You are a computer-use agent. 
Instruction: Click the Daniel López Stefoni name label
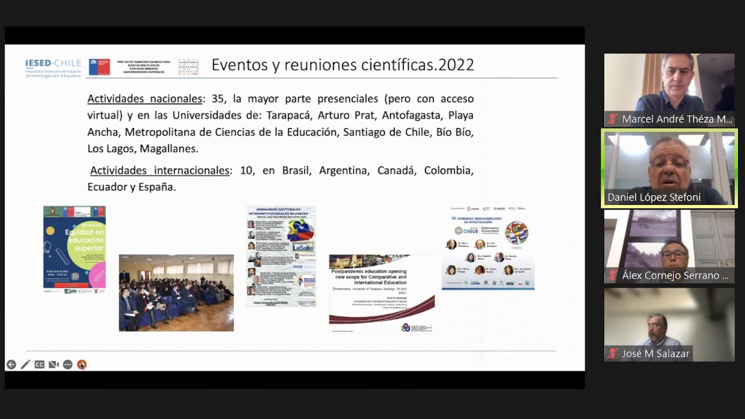coord(654,197)
